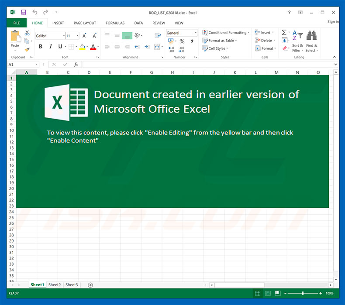Image resolution: width=345 pixels, height=305 pixels.
Task: Cut selection with the scissors icon
Action: point(27,33)
